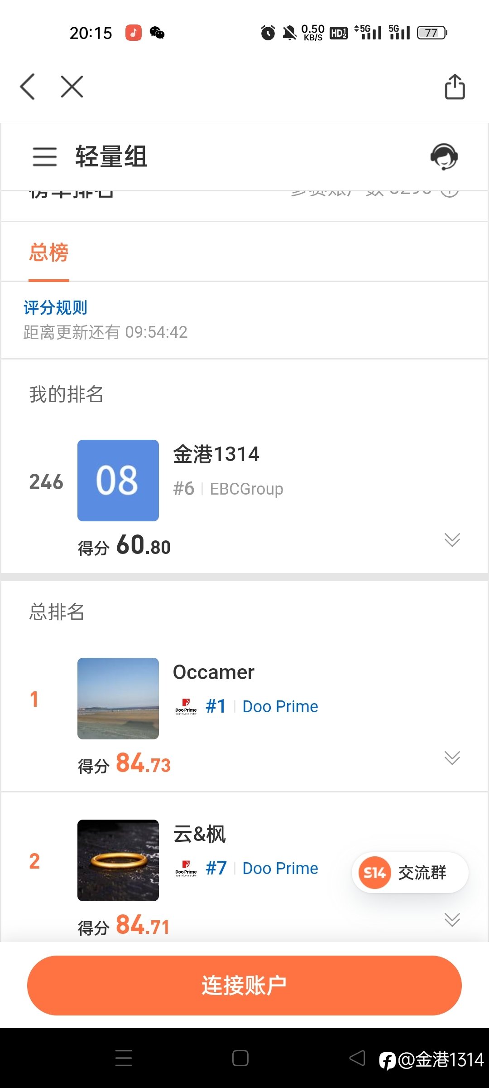Select the 轻量组 group title
The height and width of the screenshot is (1088, 489).
tap(111, 157)
